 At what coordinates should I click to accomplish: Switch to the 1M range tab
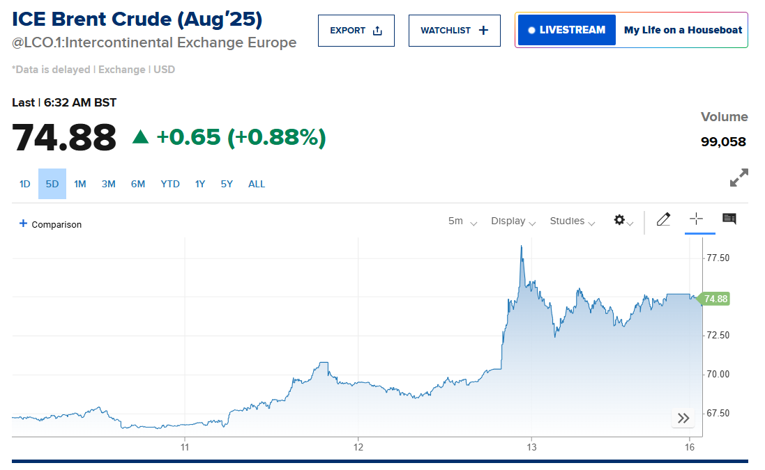tap(80, 184)
